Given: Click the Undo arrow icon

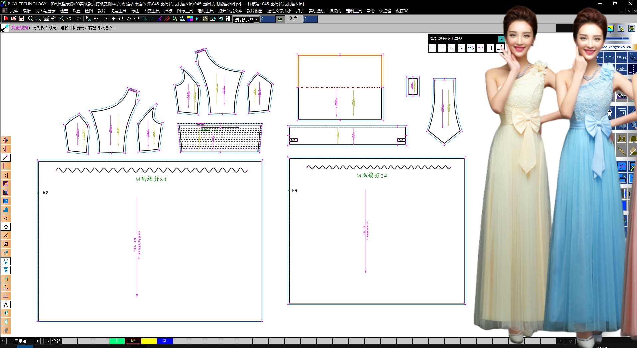Looking at the screenshot, I should pyautogui.click(x=69, y=19).
